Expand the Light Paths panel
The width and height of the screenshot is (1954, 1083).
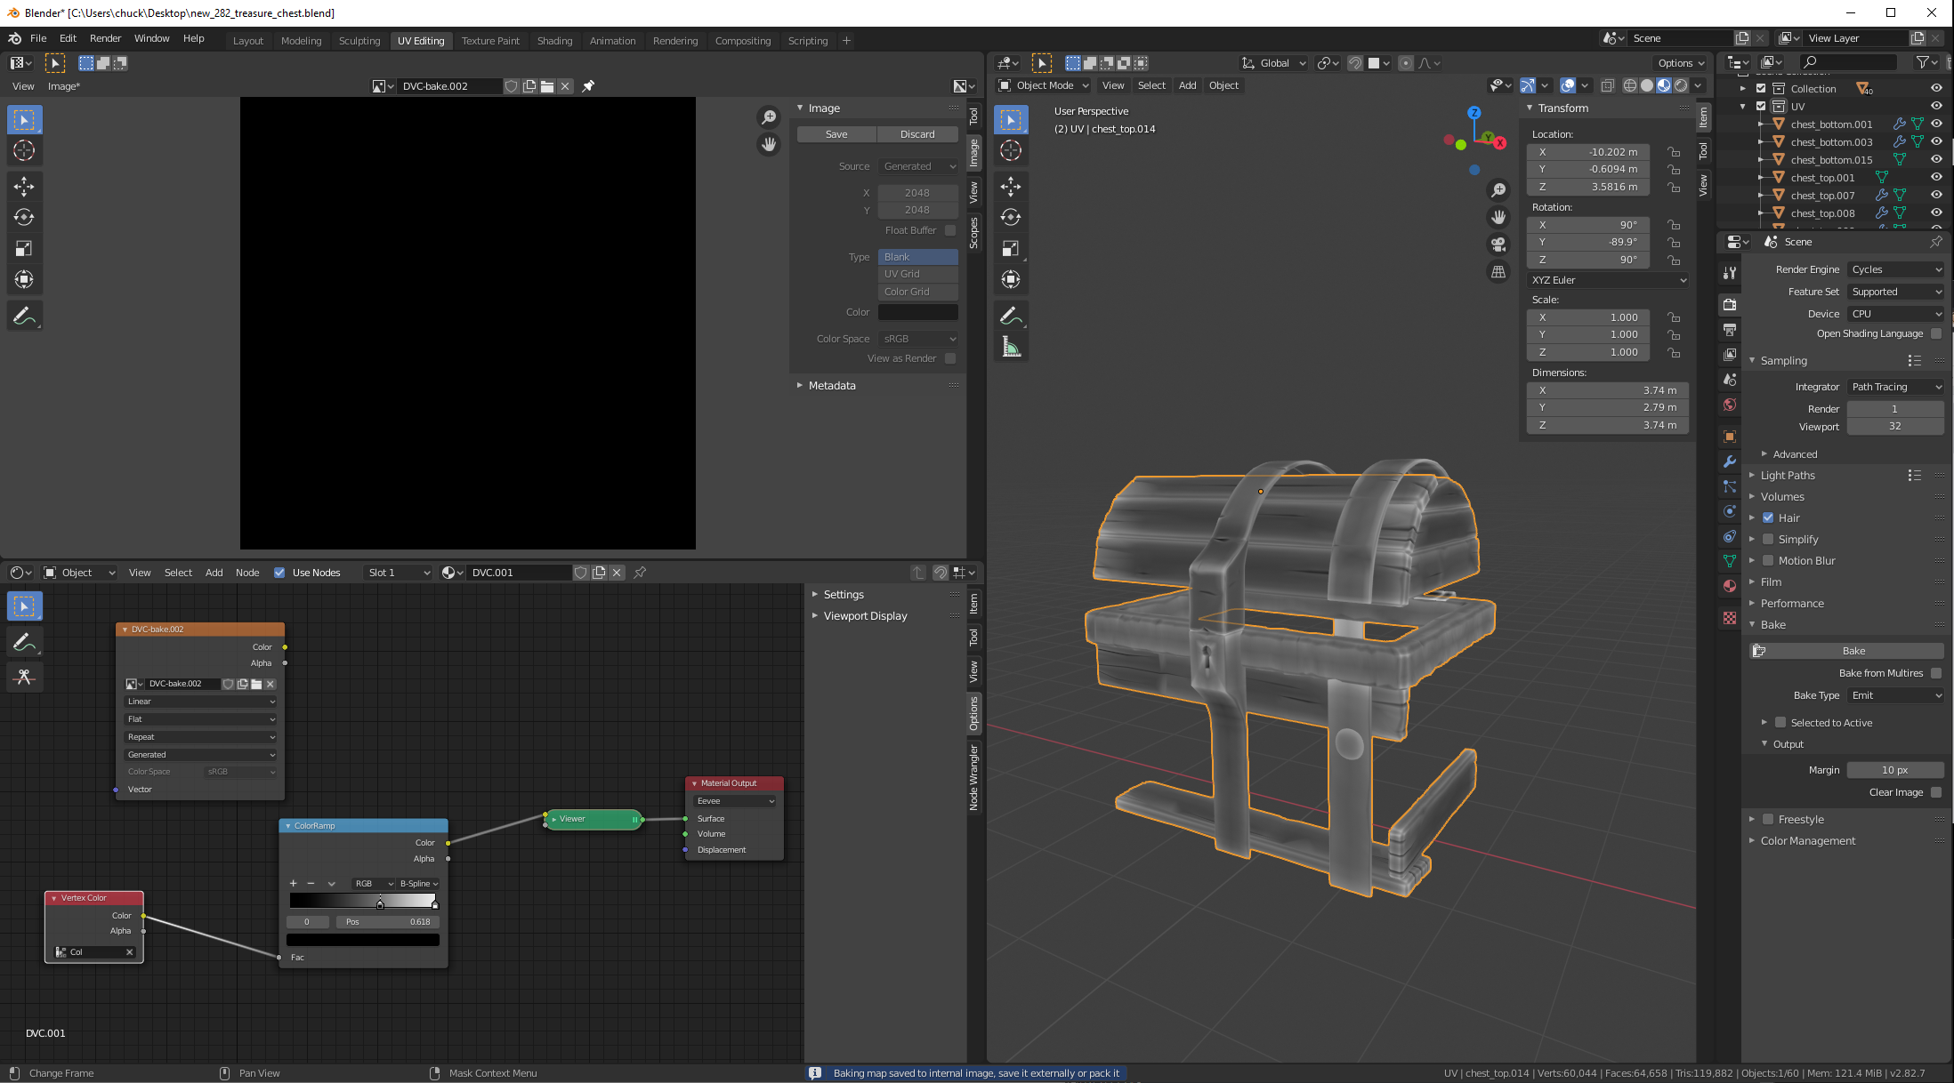coord(1787,476)
